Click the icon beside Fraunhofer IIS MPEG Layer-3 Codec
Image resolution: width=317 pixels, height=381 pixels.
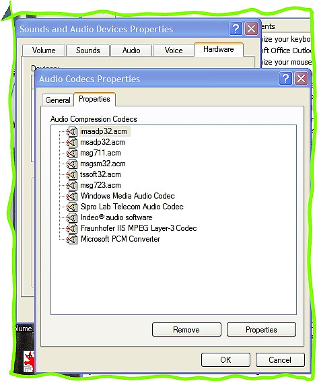pos(72,228)
